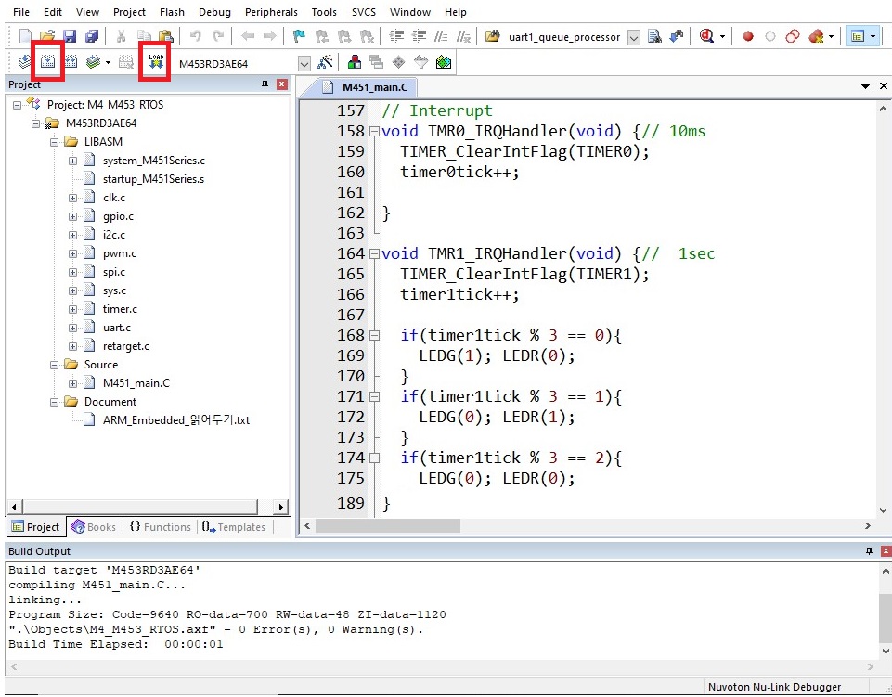Viewport: 892px width, 697px height.
Task: Toggle the bookmark flag icon
Action: 299,36
